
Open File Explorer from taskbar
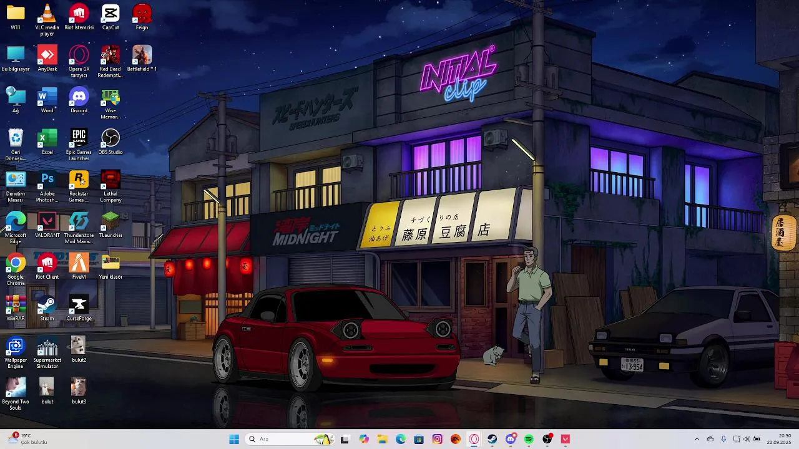pos(382,439)
